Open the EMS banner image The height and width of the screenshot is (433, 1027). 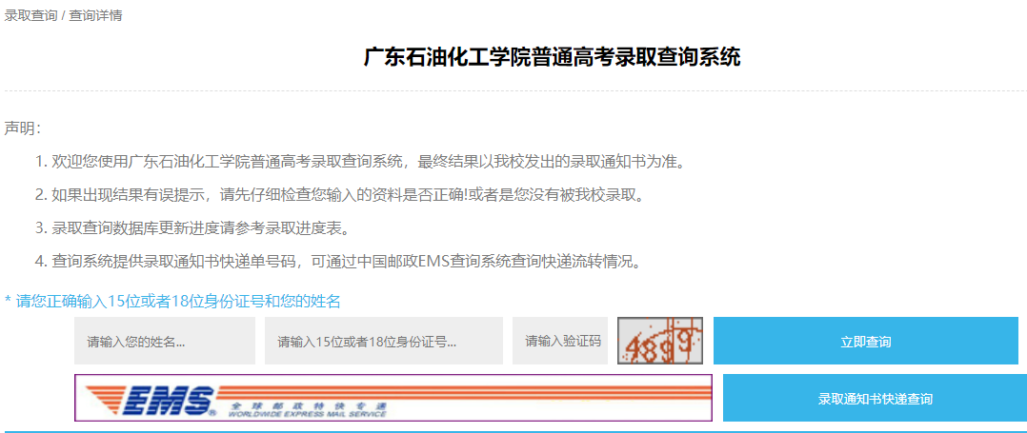point(393,398)
